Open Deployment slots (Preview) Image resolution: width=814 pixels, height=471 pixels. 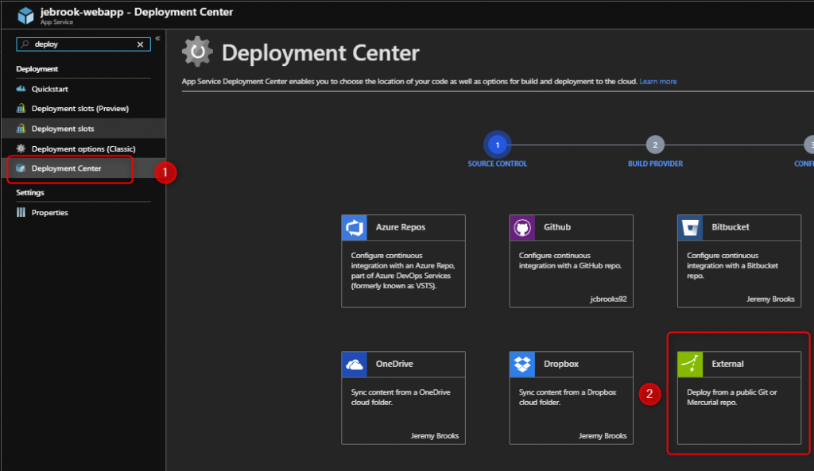click(x=80, y=108)
